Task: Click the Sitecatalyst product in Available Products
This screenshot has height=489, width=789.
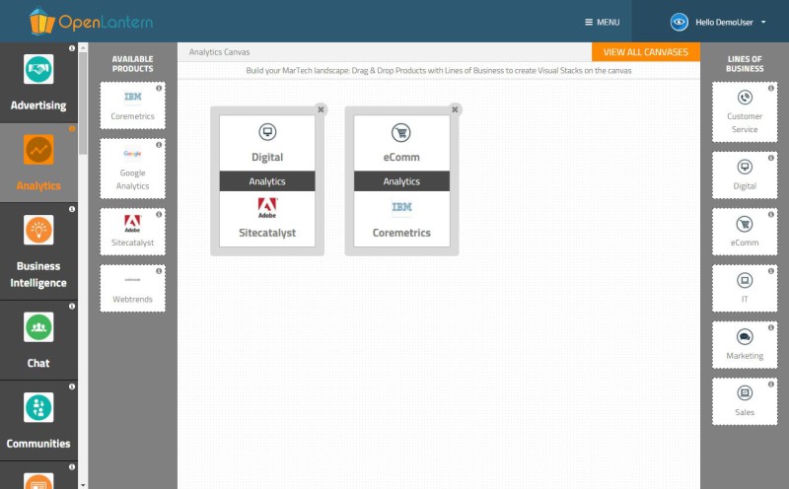Action: (132, 232)
